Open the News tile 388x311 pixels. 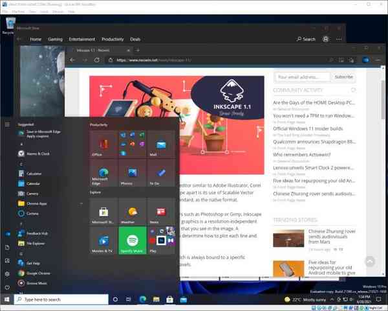point(161,212)
